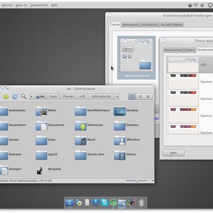Open the Bilder folder

pyautogui.click(x=42, y=111)
